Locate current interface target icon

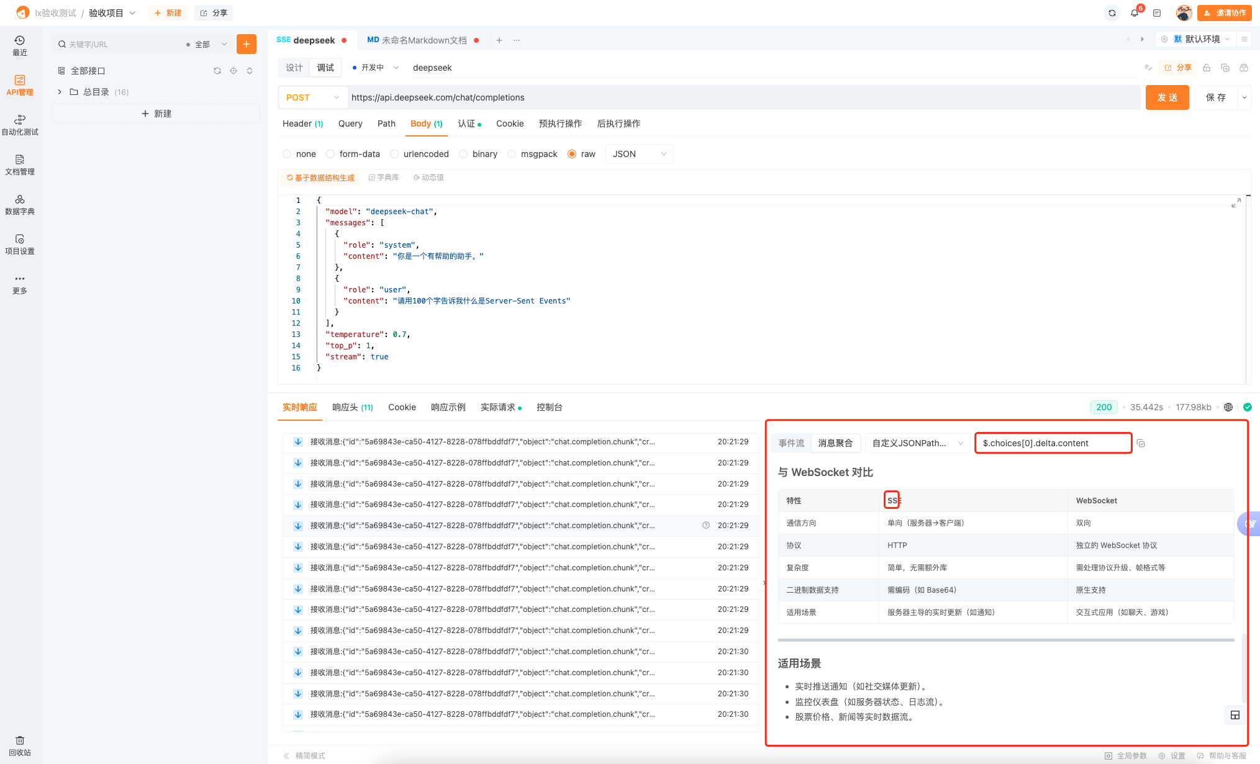coord(233,71)
